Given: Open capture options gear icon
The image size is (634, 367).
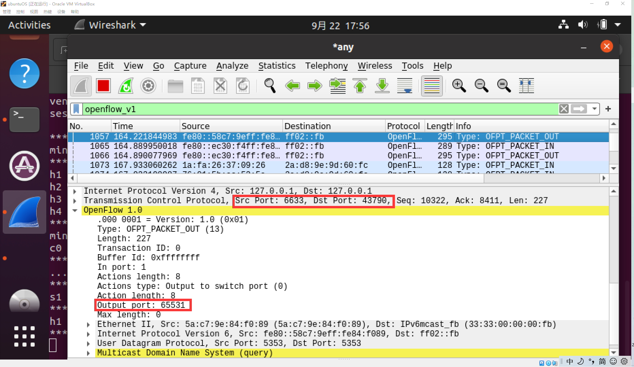Looking at the screenshot, I should pyautogui.click(x=148, y=86).
